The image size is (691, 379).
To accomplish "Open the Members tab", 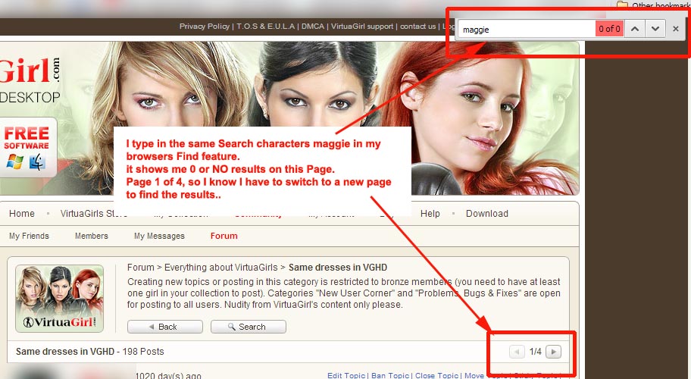I will pyautogui.click(x=92, y=236).
